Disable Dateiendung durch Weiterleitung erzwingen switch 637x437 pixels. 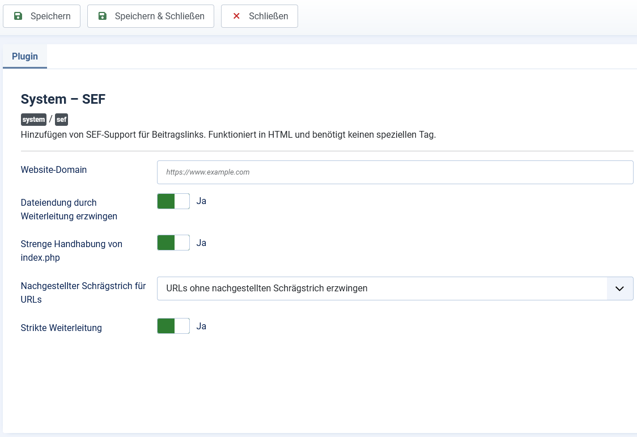[x=173, y=201]
